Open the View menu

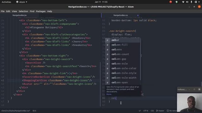15,11
